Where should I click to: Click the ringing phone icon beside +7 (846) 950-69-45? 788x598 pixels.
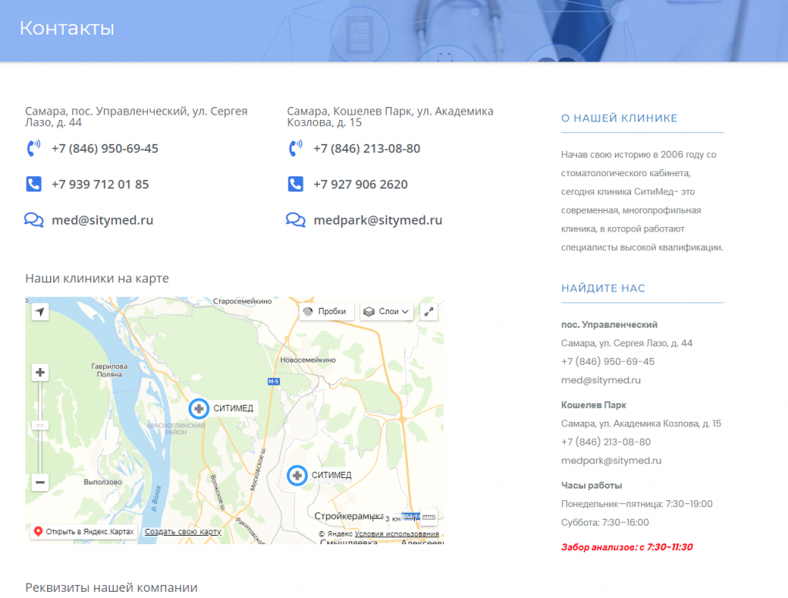click(34, 149)
